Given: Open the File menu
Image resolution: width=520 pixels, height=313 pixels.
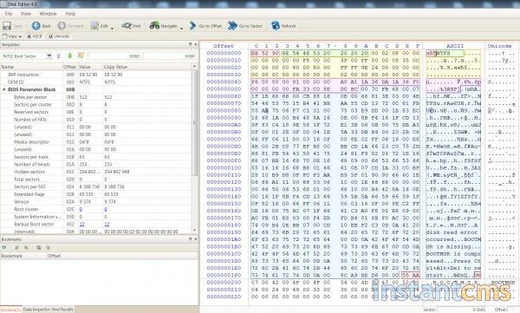Looking at the screenshot, I should click(x=9, y=14).
